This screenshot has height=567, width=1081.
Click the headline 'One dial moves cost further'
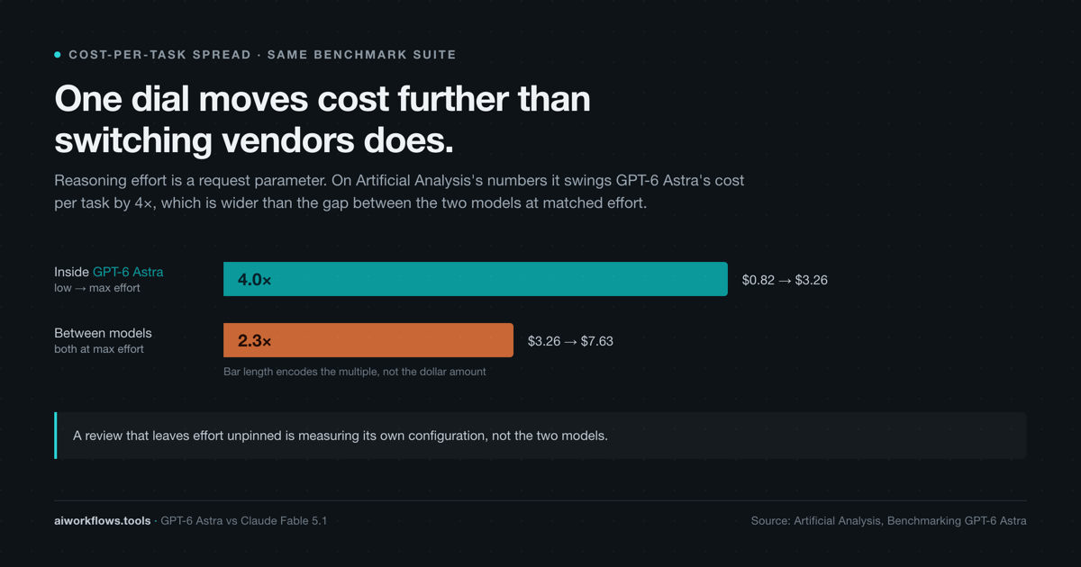tap(322, 98)
